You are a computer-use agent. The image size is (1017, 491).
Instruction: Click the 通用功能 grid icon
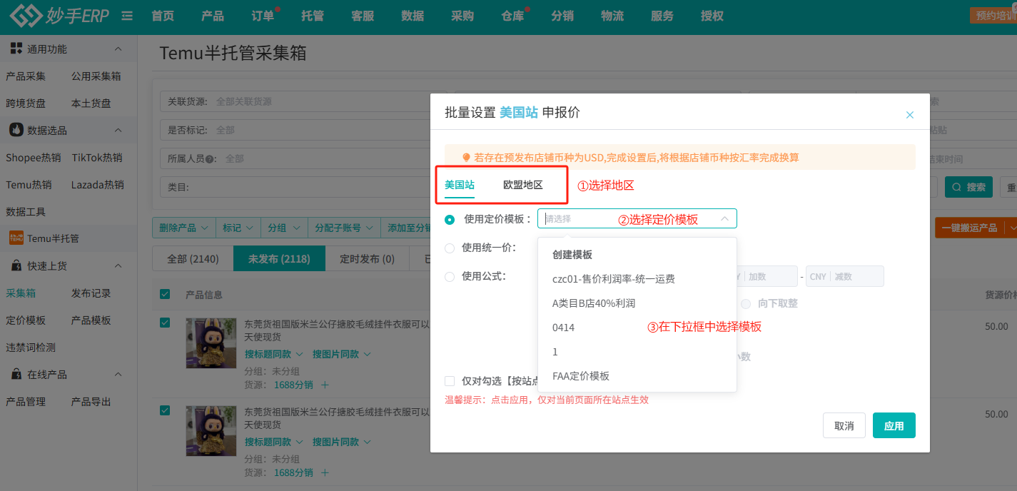click(x=16, y=49)
